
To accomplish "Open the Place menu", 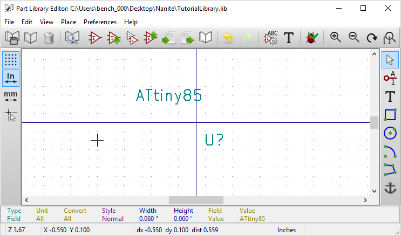I will coord(69,22).
